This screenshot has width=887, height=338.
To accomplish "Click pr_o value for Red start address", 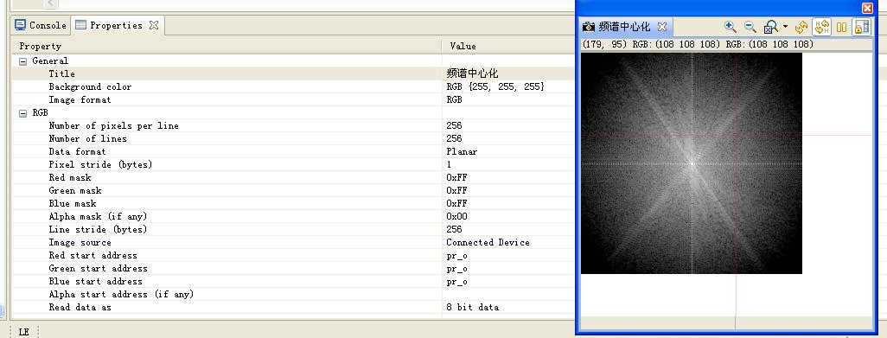I will pyautogui.click(x=456, y=256).
